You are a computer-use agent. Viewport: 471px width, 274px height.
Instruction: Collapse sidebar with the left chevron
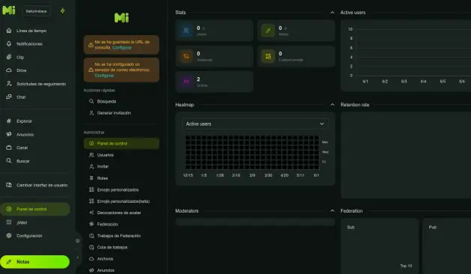click(78, 258)
